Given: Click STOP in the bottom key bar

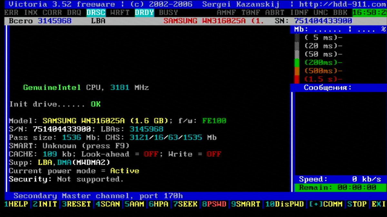Looking at the screenshot, I should [x=357, y=204].
